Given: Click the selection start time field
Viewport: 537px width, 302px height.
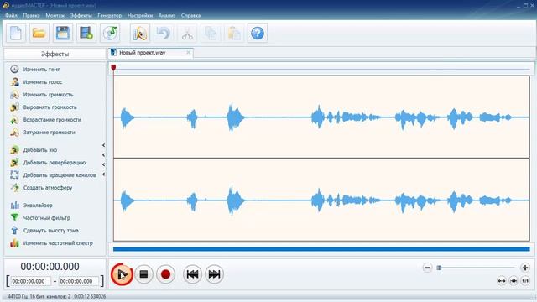Looking at the screenshot, I should click(x=31, y=282).
